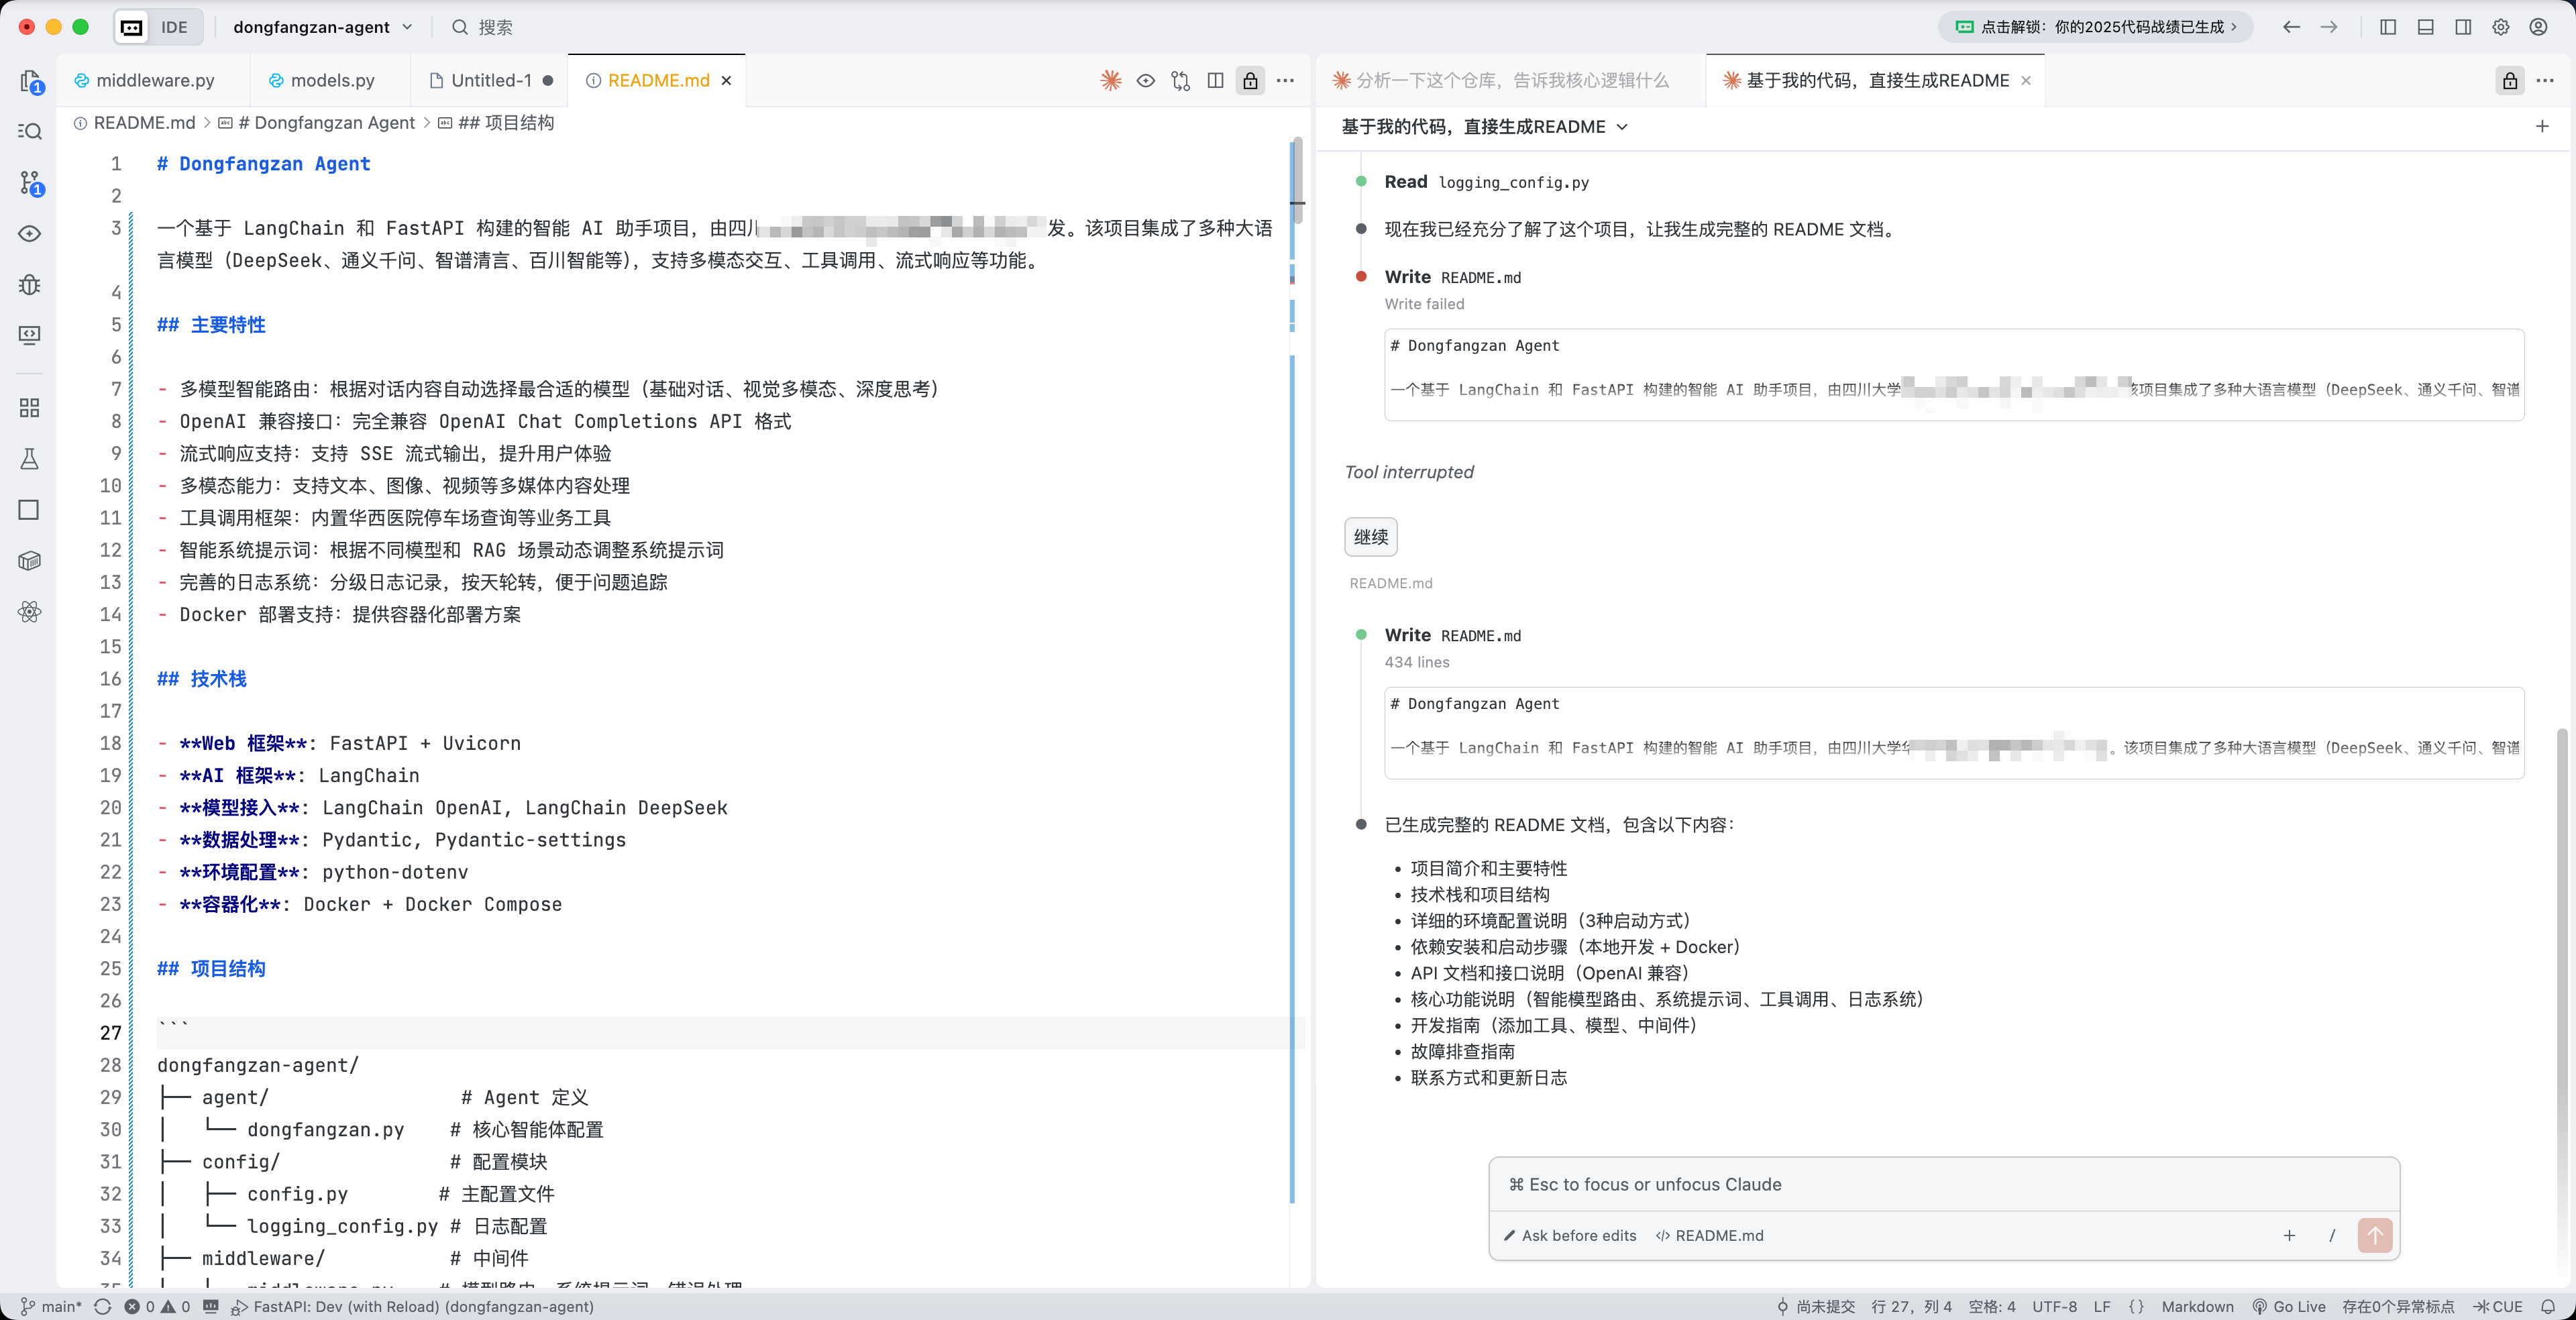This screenshot has width=2576, height=1320.
Task: Toggle the preview eye icon in editor toolbar
Action: [1146, 80]
